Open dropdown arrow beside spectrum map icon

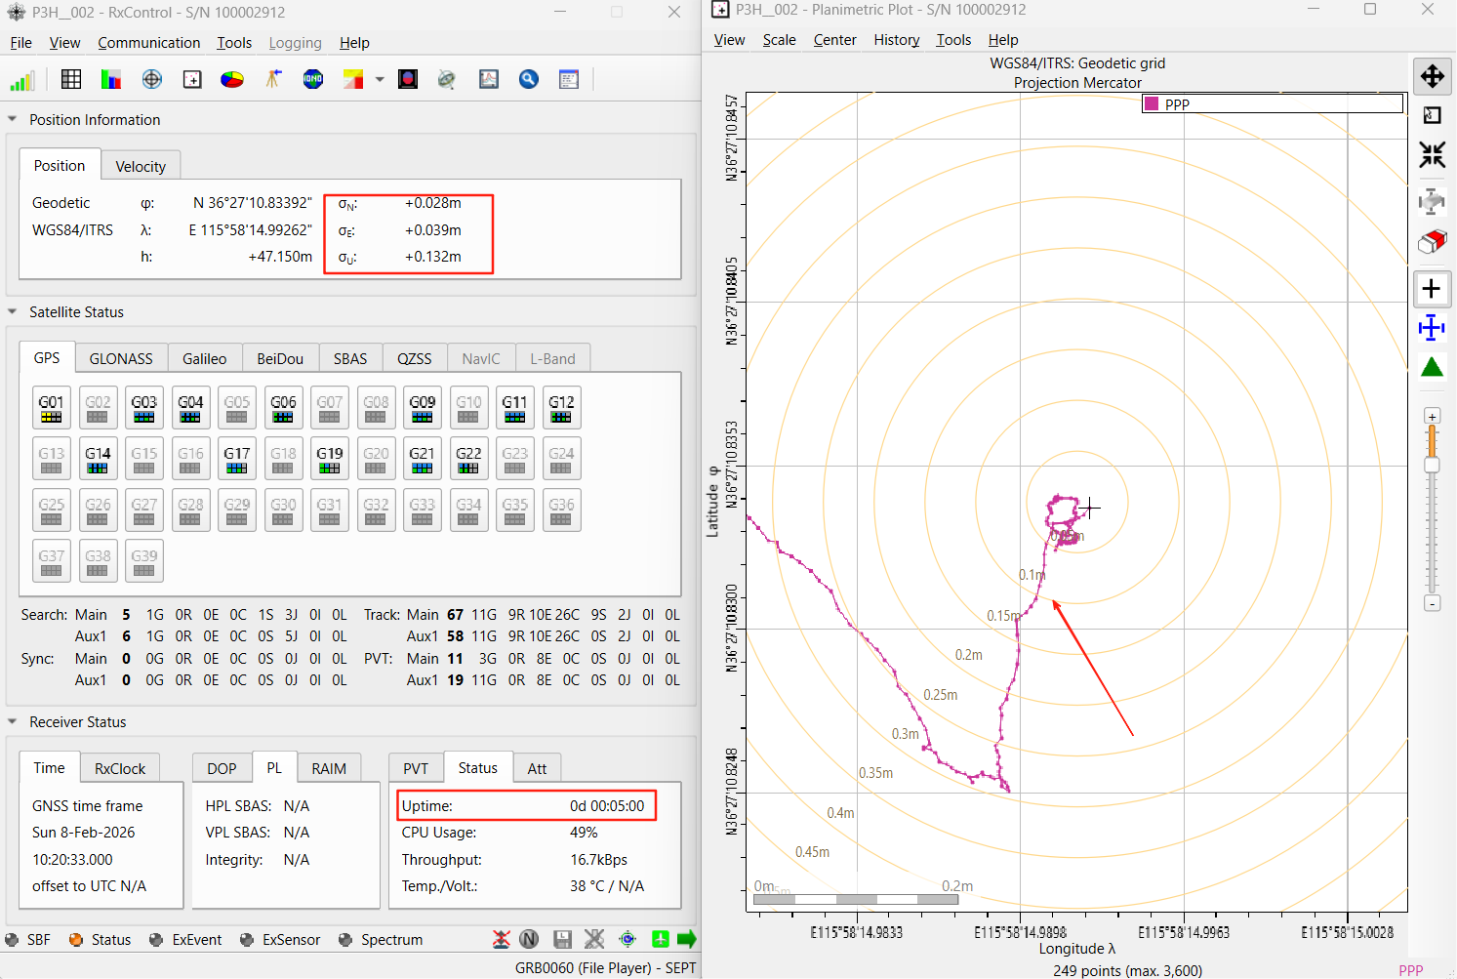[x=380, y=79]
